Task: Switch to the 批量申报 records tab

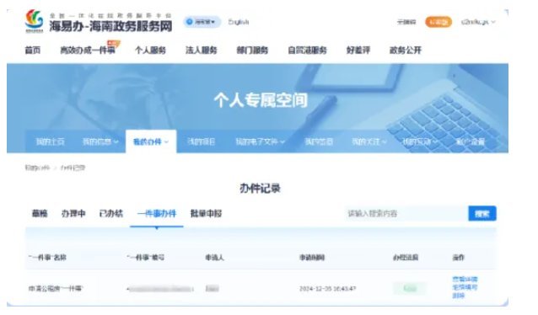Action: point(206,214)
